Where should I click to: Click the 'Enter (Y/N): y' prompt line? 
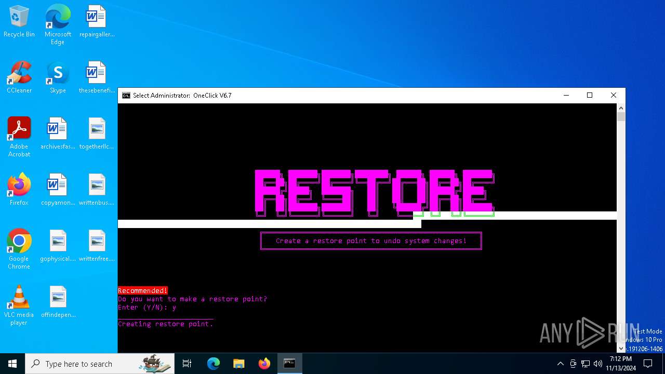147,307
